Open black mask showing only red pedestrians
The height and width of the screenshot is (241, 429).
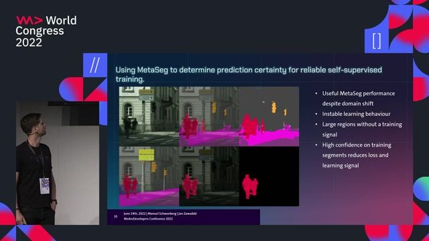point(269,176)
